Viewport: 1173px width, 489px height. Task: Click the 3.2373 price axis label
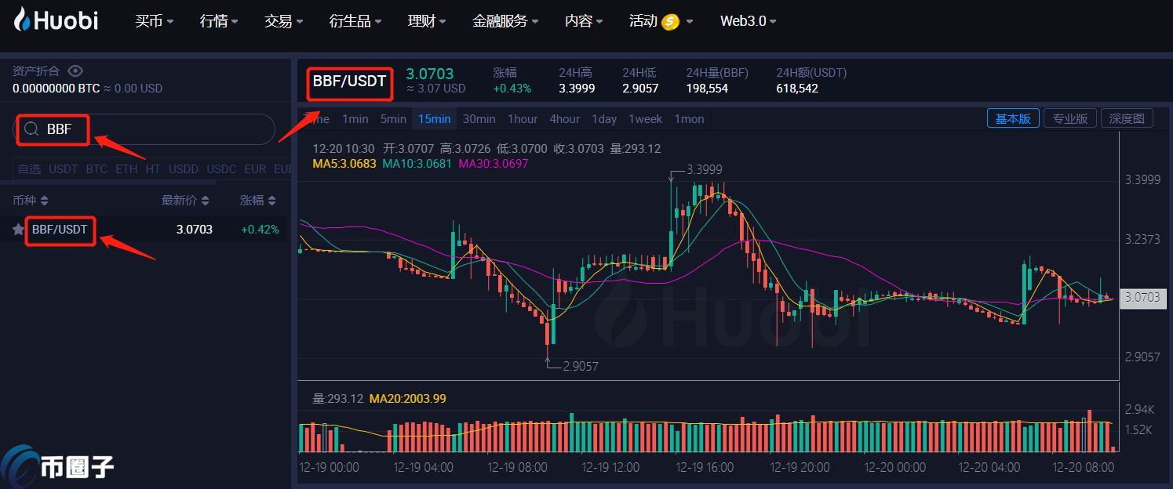pyautogui.click(x=1142, y=239)
